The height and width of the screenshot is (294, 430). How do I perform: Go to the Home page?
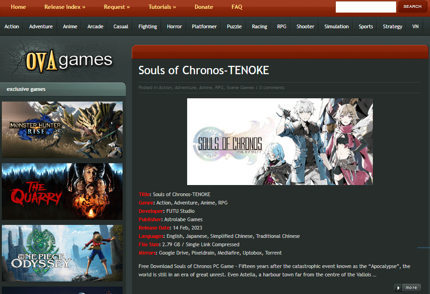click(x=18, y=7)
